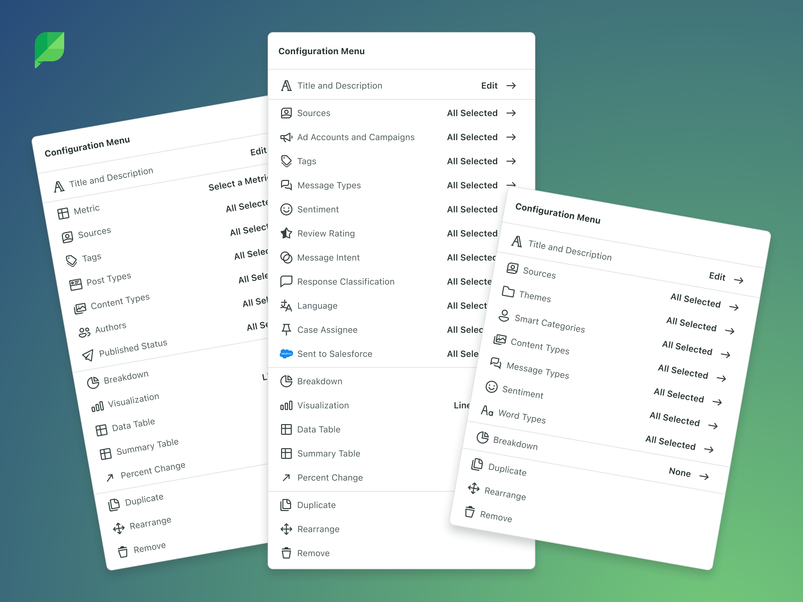
Task: Expand right menu Breakdown None arrow
Action: (704, 477)
